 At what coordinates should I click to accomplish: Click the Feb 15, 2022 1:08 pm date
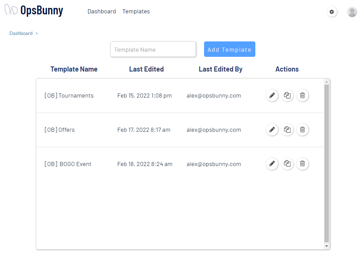point(145,96)
